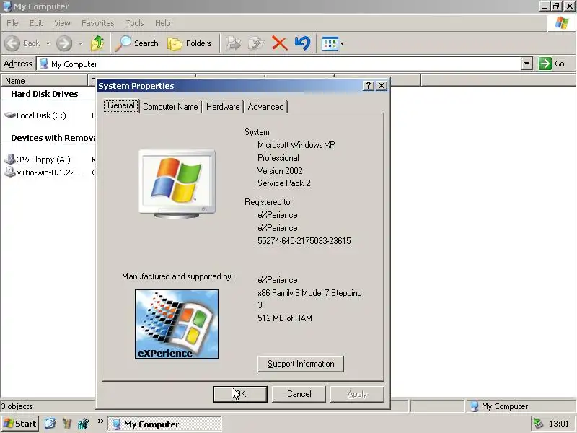577x433 pixels.
Task: Click the Address bar field
Action: pyautogui.click(x=280, y=64)
